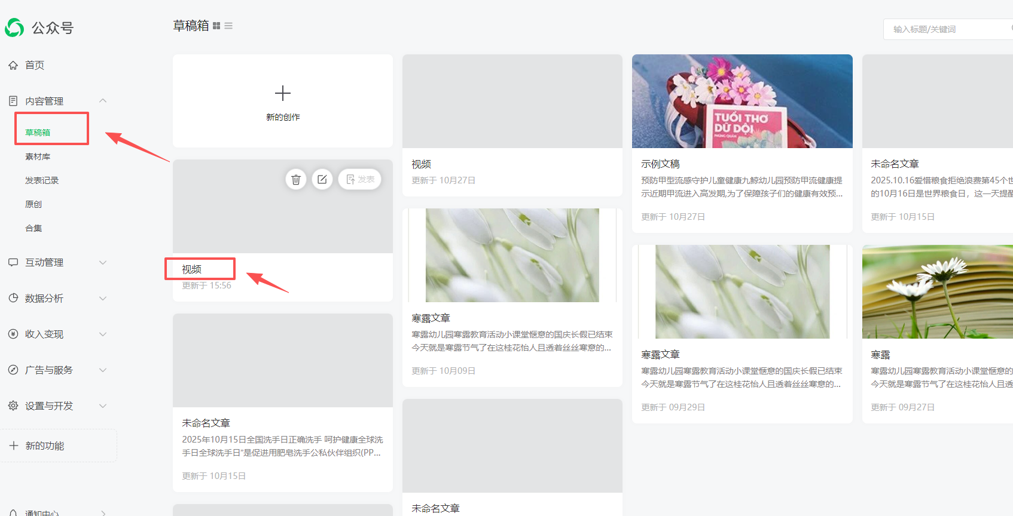The height and width of the screenshot is (516, 1013).
Task: Click the 新的创作 label
Action: click(283, 117)
